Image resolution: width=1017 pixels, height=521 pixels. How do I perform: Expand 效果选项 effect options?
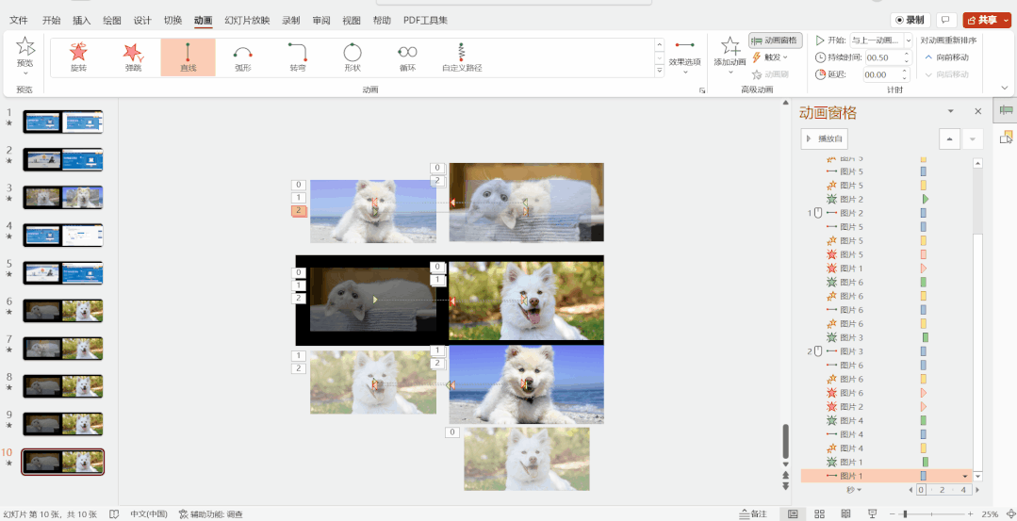pos(685,57)
